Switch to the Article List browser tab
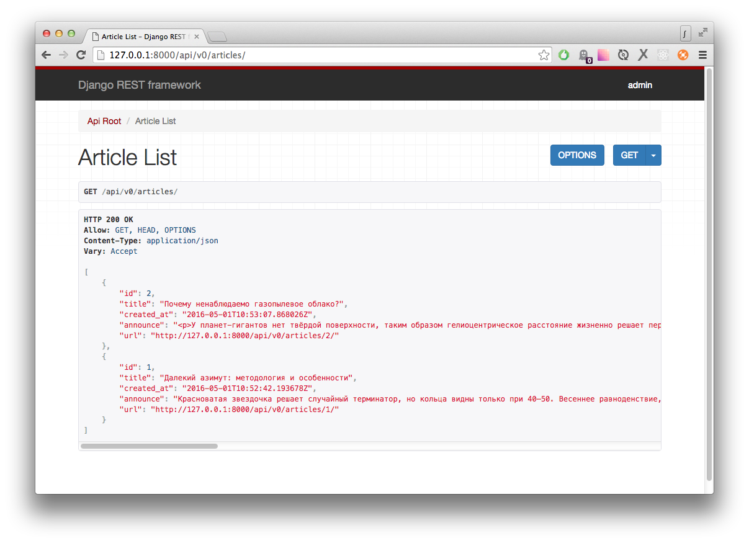Image resolution: width=749 pixels, height=543 pixels. click(141, 36)
